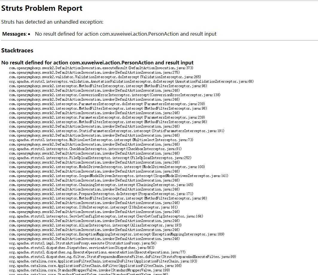Select the DefaultActionInvocation.executeResult java:373 line

pyautogui.click(x=101, y=68)
